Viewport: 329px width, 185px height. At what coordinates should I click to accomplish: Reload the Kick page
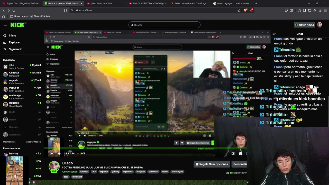coord(14,10)
